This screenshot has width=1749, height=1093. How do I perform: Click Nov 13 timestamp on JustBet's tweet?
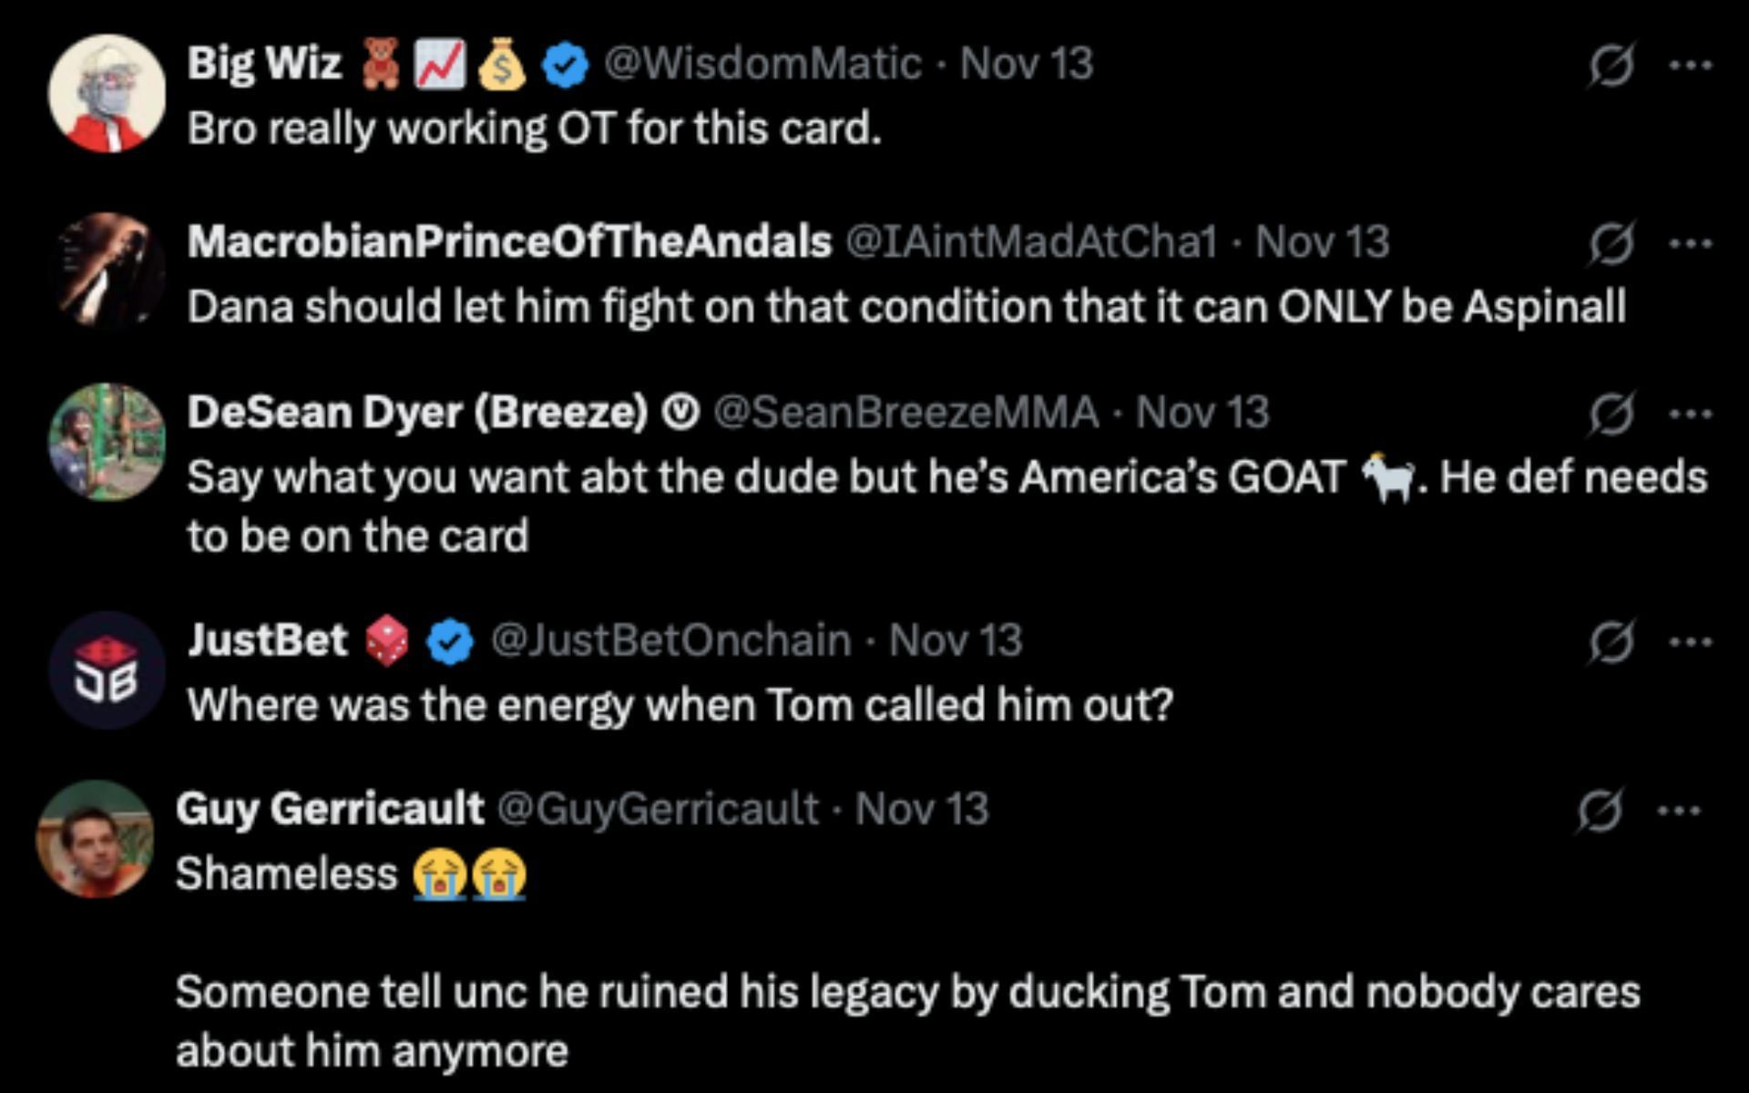coord(956,640)
